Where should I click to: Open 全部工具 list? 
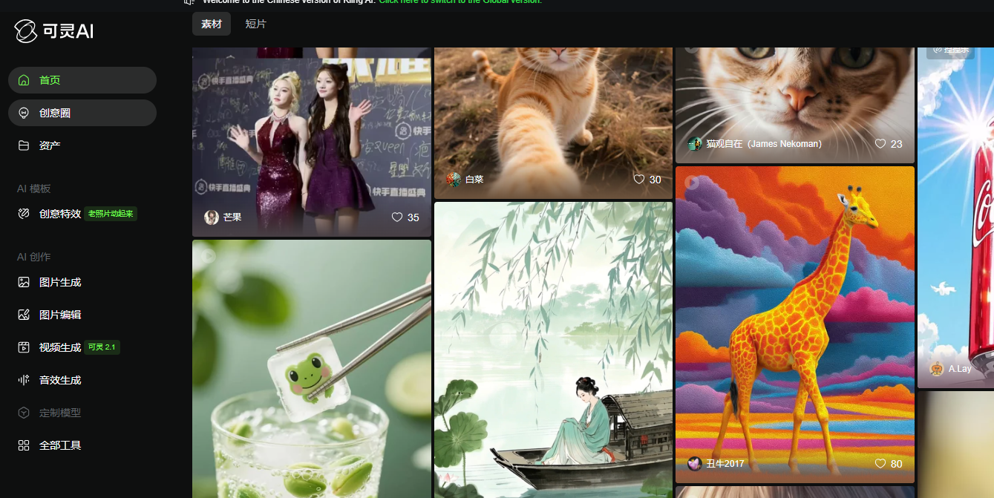click(x=82, y=445)
